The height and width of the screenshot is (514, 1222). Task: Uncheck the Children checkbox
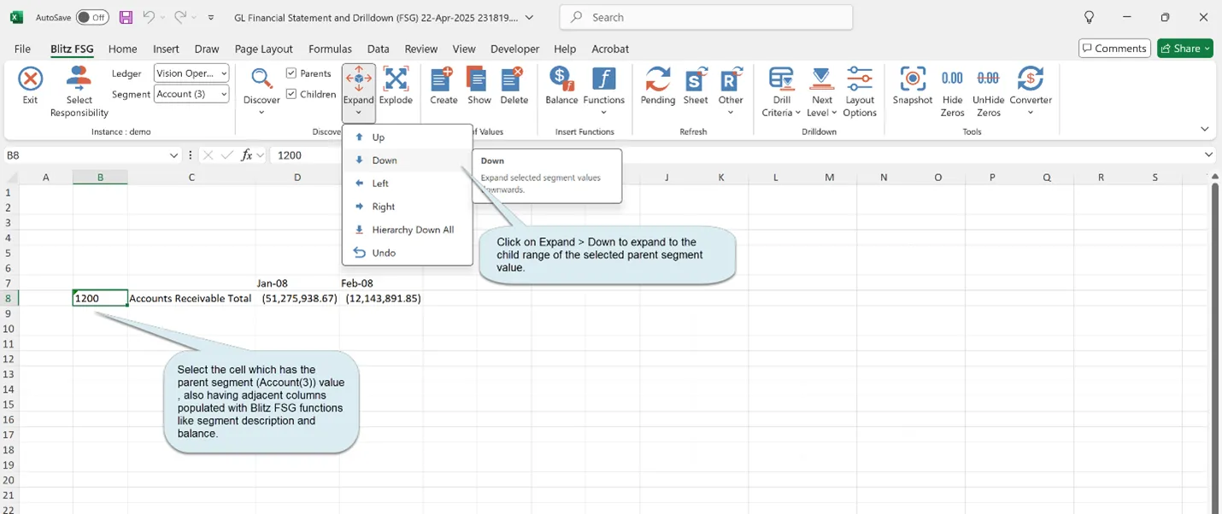pyautogui.click(x=291, y=94)
